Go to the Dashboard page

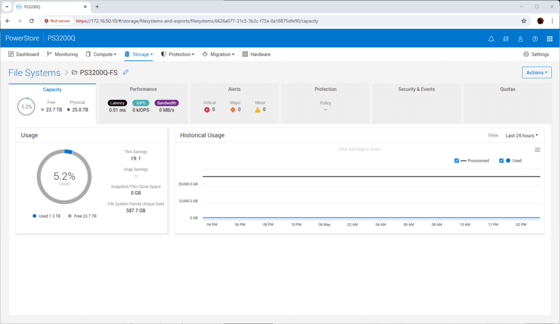24,54
